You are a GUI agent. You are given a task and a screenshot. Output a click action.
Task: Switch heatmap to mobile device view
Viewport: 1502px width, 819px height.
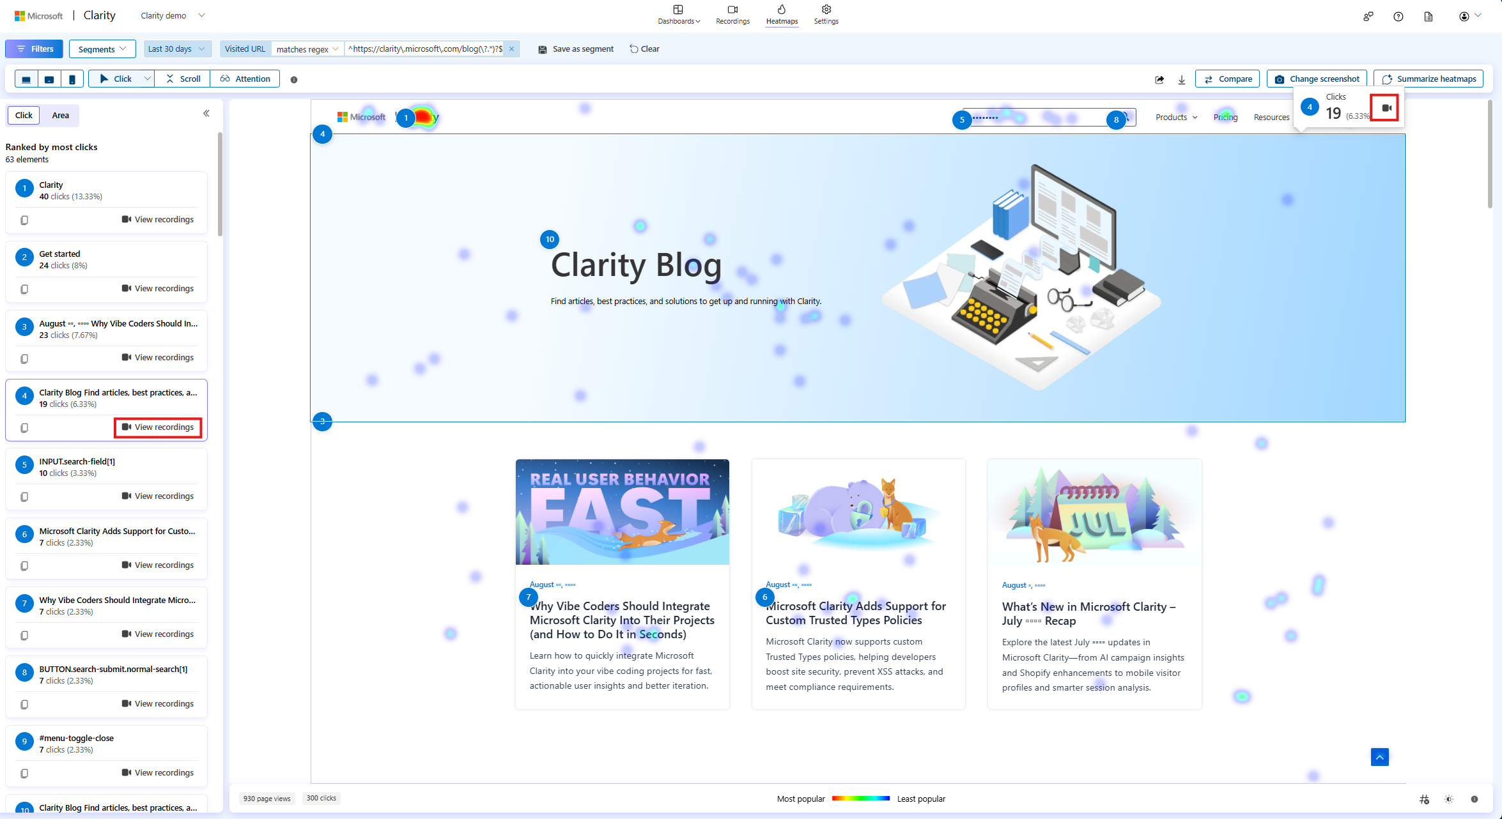(x=72, y=79)
